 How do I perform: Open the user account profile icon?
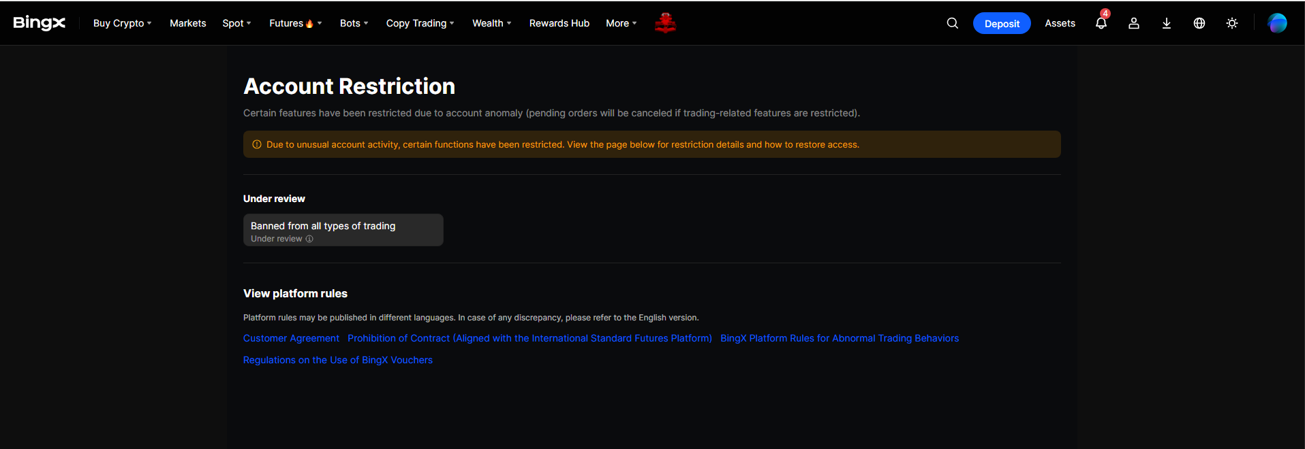[x=1134, y=23]
